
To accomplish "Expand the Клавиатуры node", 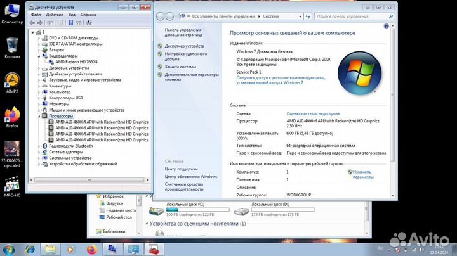I will point(39,86).
